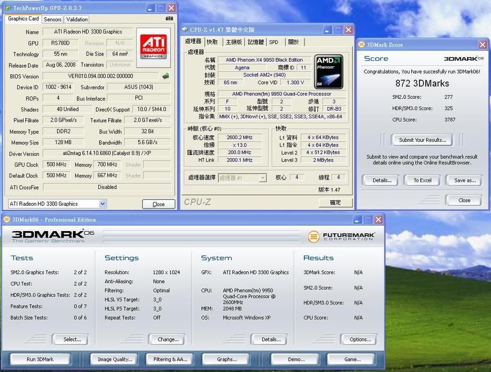Viewport: 491px width, 372px height.
Task: Click the GPU-Z screenshot camera icon
Action: pyautogui.click(x=169, y=19)
